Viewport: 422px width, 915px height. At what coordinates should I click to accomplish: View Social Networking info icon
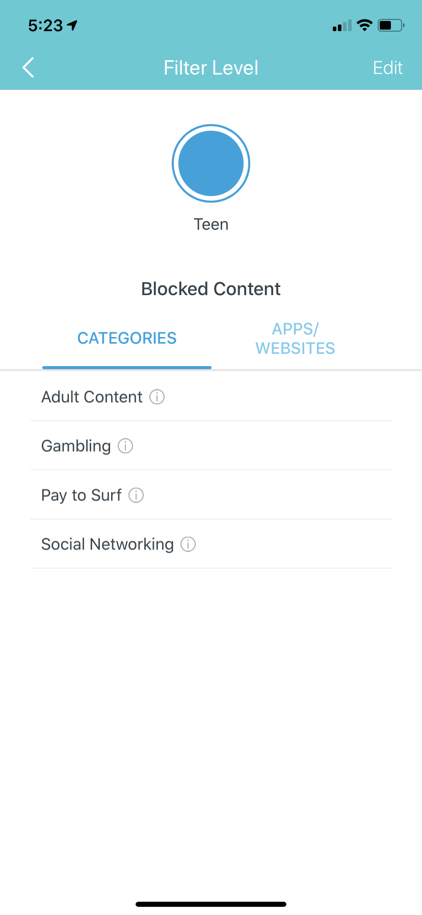point(188,544)
